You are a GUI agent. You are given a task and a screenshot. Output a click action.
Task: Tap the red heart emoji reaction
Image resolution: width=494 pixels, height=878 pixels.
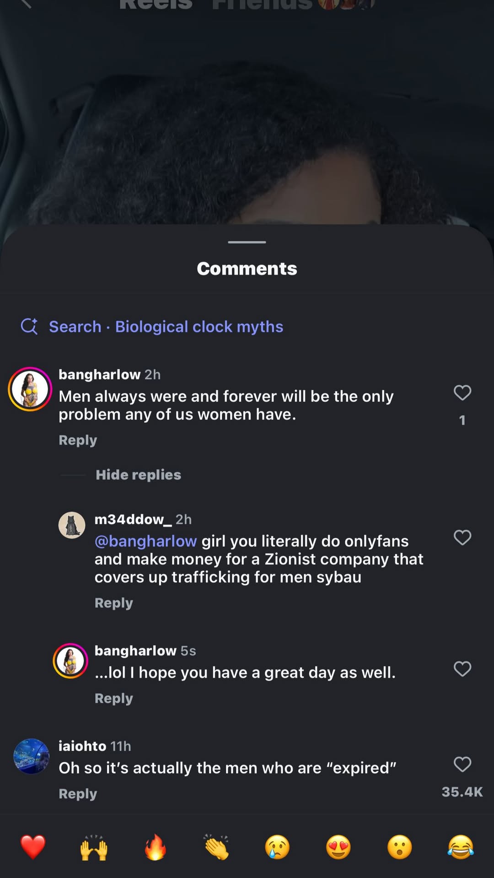click(x=33, y=847)
